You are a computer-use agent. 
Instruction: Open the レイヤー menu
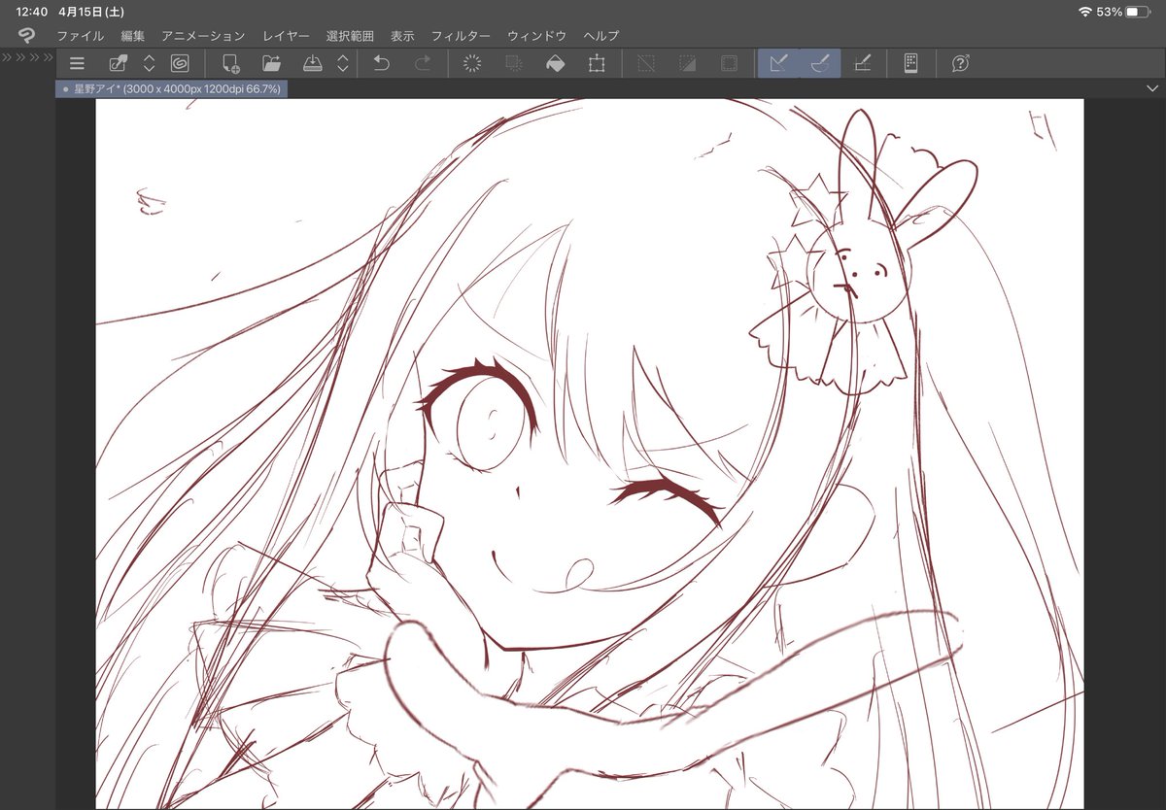click(x=286, y=36)
